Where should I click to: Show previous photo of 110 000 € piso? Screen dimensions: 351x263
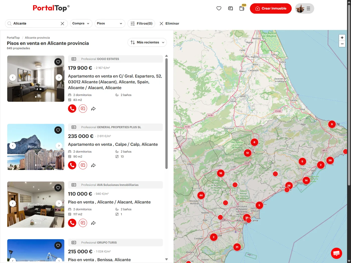[13, 203]
